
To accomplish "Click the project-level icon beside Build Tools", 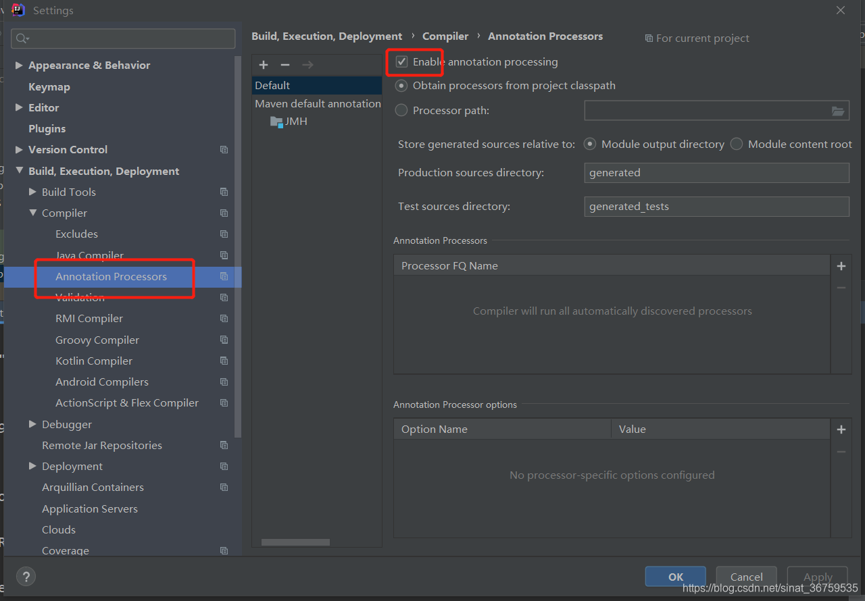I will (224, 192).
